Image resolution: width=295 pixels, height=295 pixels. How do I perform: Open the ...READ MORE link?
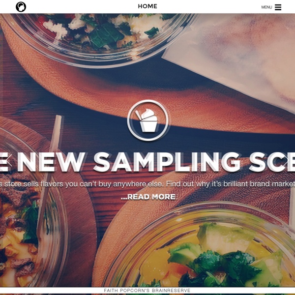(x=148, y=197)
